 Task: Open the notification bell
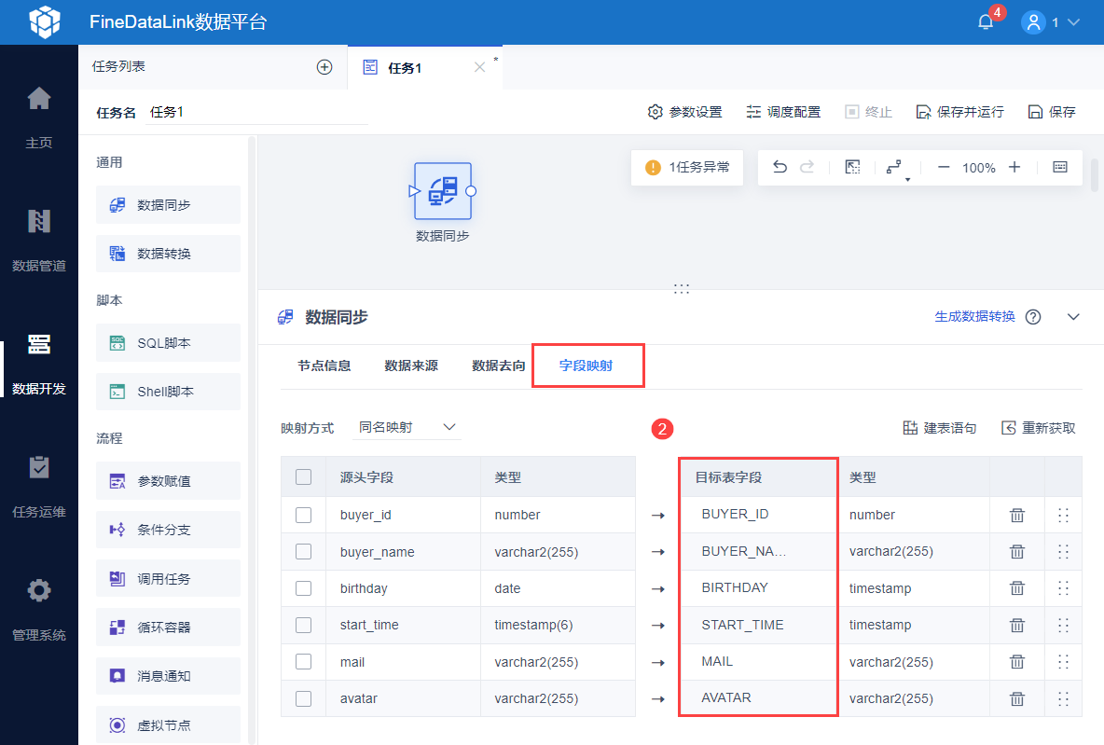986,21
